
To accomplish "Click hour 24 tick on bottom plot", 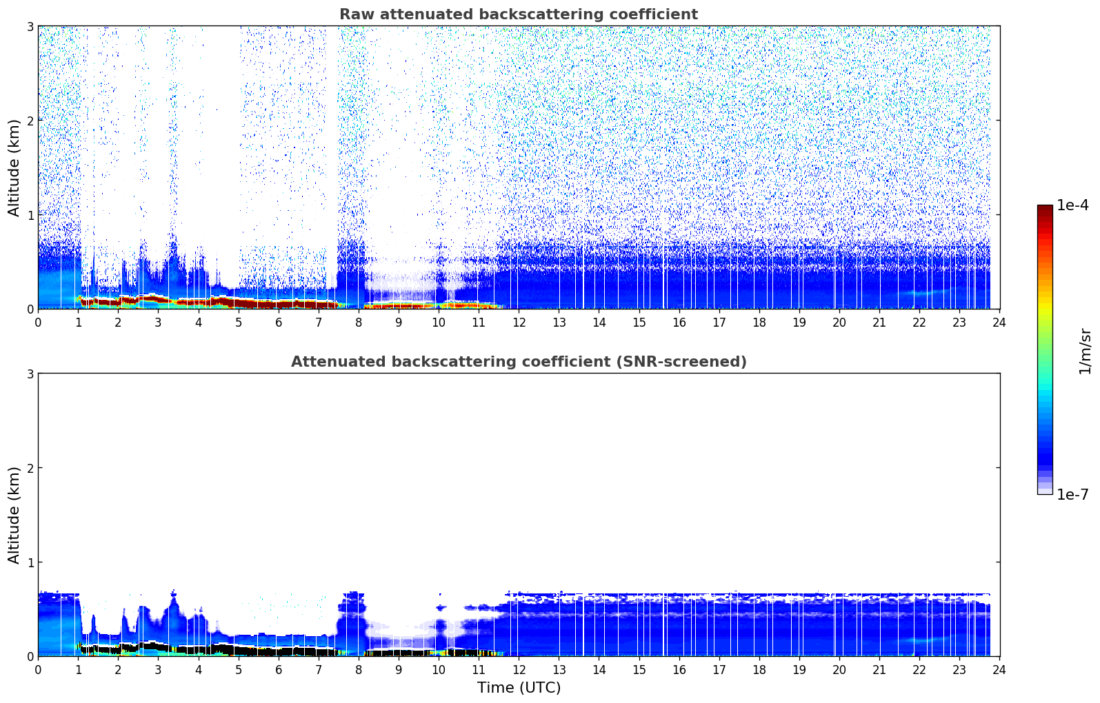I will [x=999, y=669].
